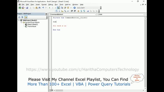Screen dimensions: 164x92
Task: Click the Uncomment Block icon
Action: (x=84, y=11)
